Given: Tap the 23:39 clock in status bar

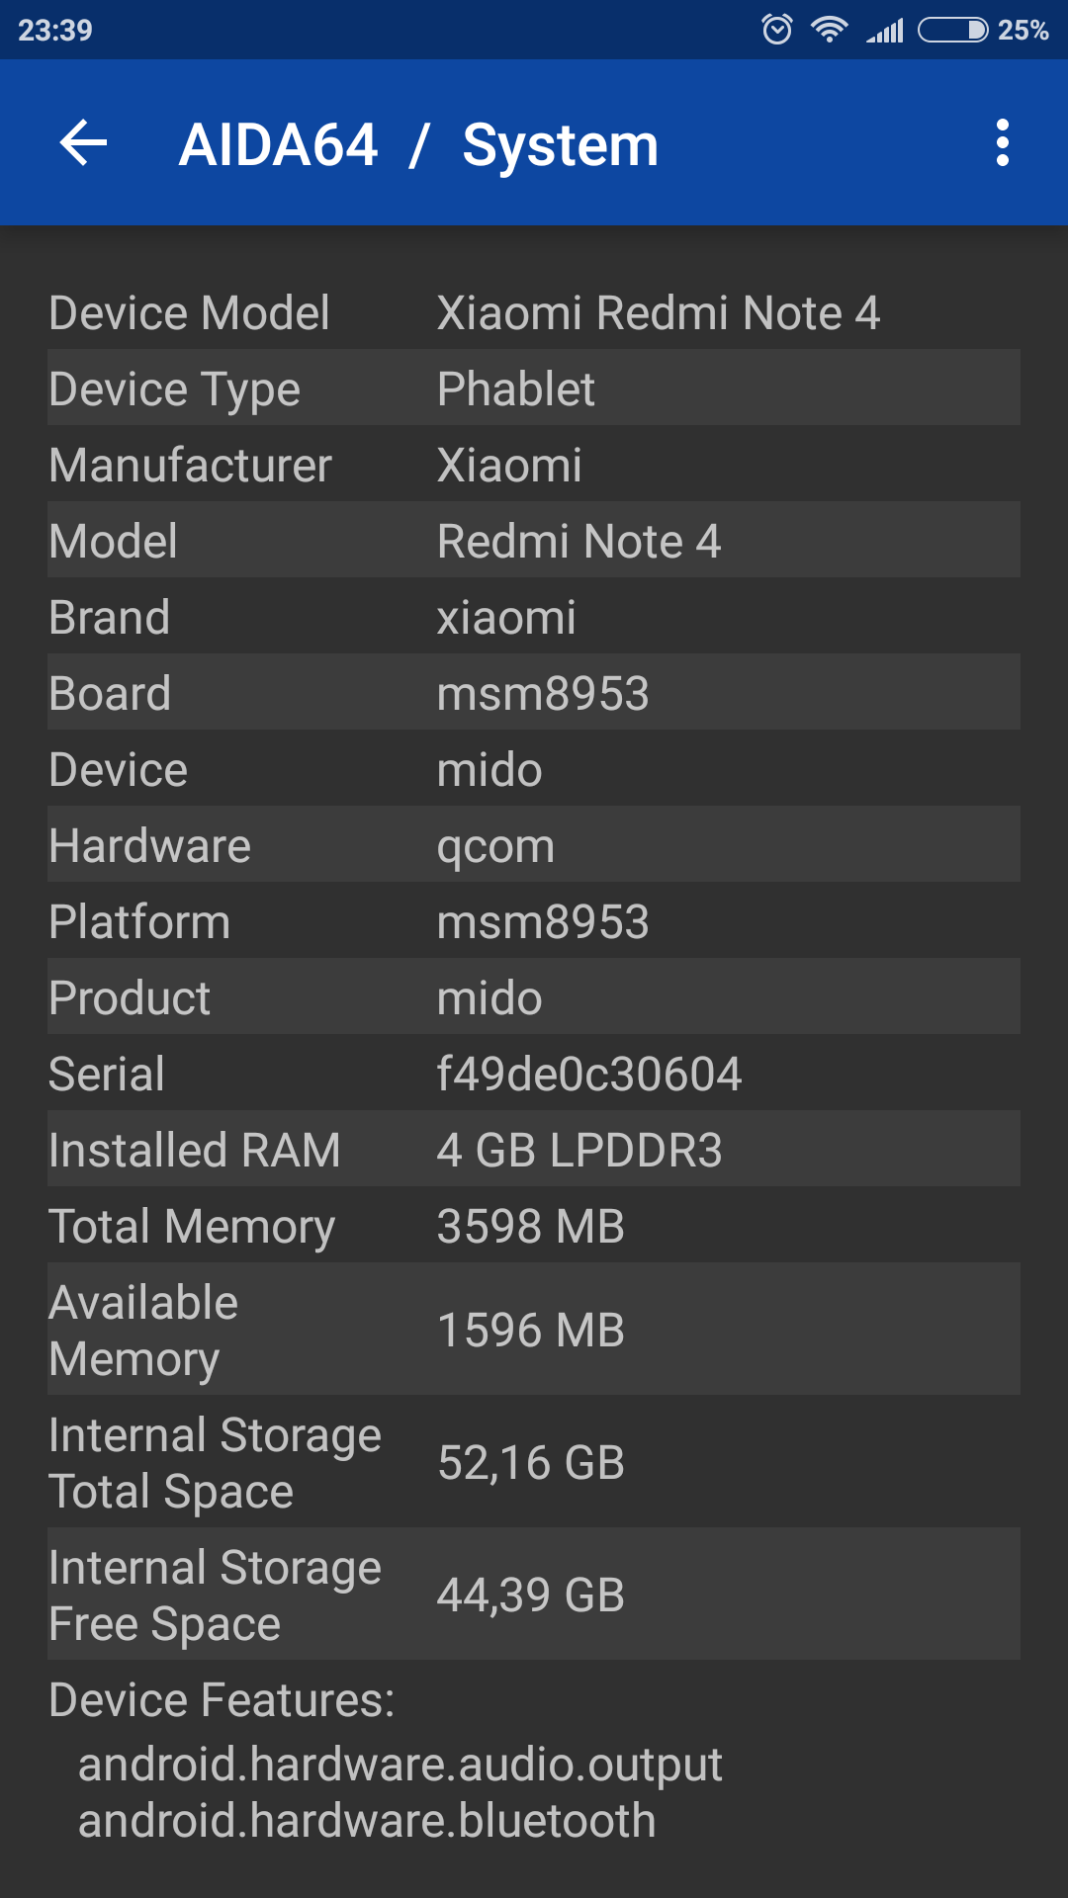Looking at the screenshot, I should pyautogui.click(x=55, y=30).
